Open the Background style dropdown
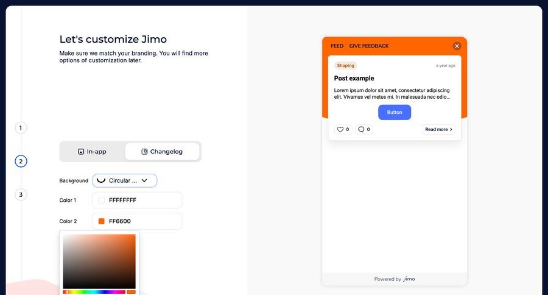Screen dimensions: 548x295 click(124, 180)
